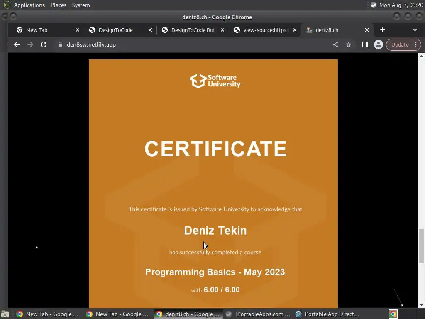Click the vertical scrollbar thumb
Viewport: 425px width, 319px height.
point(421,246)
